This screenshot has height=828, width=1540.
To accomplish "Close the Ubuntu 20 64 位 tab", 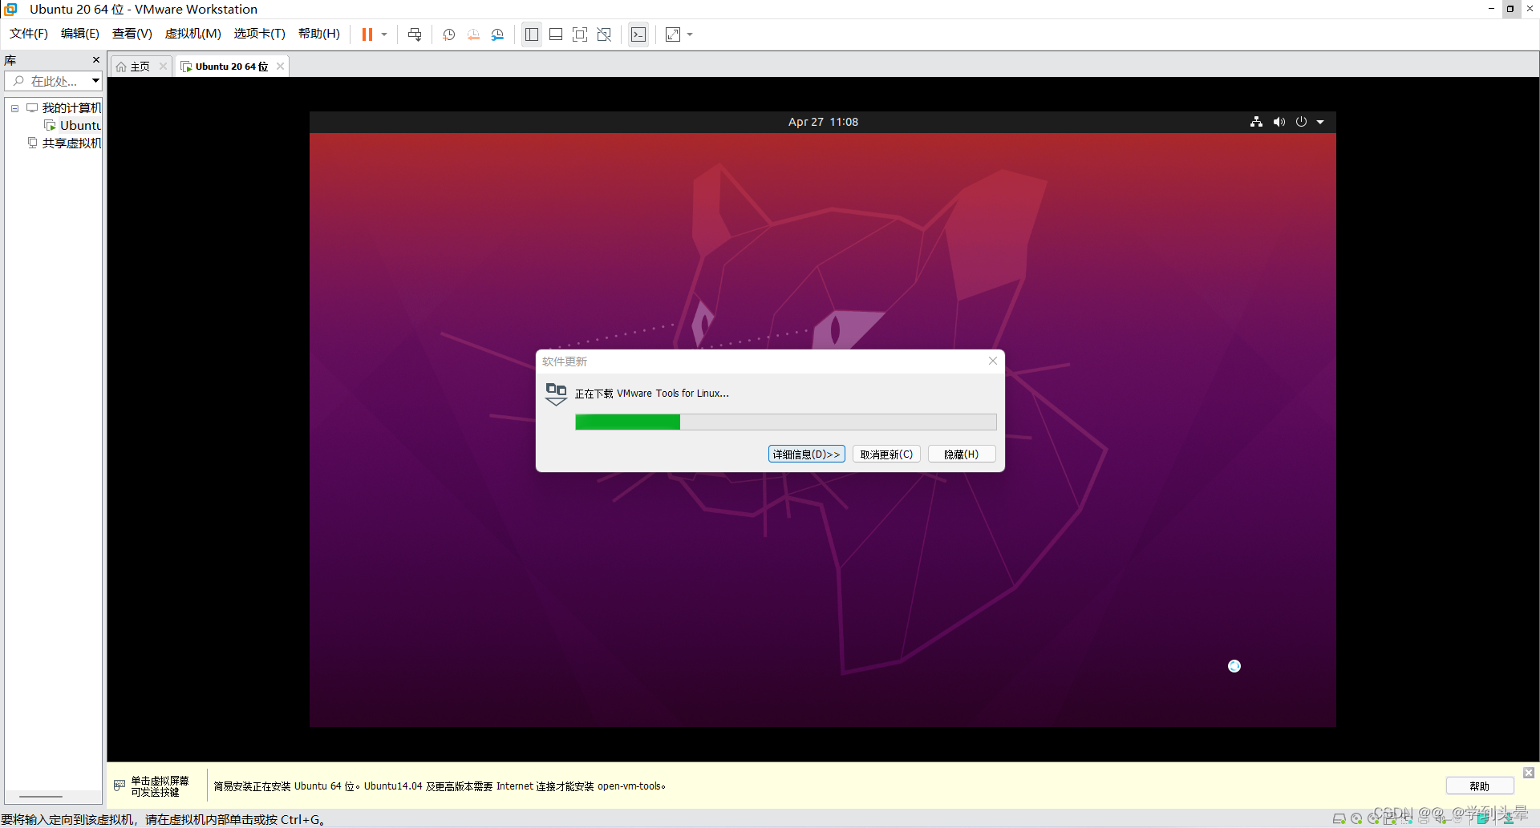I will [280, 67].
